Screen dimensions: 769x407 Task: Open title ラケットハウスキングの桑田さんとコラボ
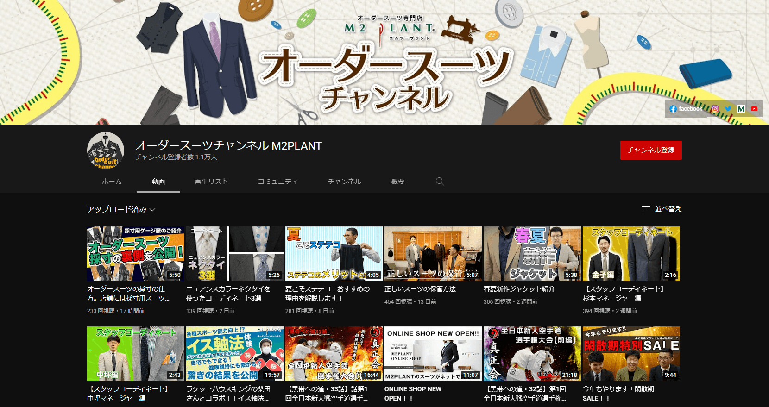point(228,394)
